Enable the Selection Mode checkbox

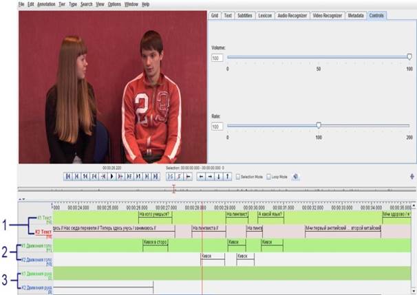238,177
